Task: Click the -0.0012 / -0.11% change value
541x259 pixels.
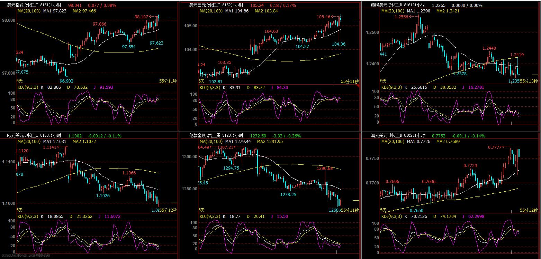Action: [105, 136]
